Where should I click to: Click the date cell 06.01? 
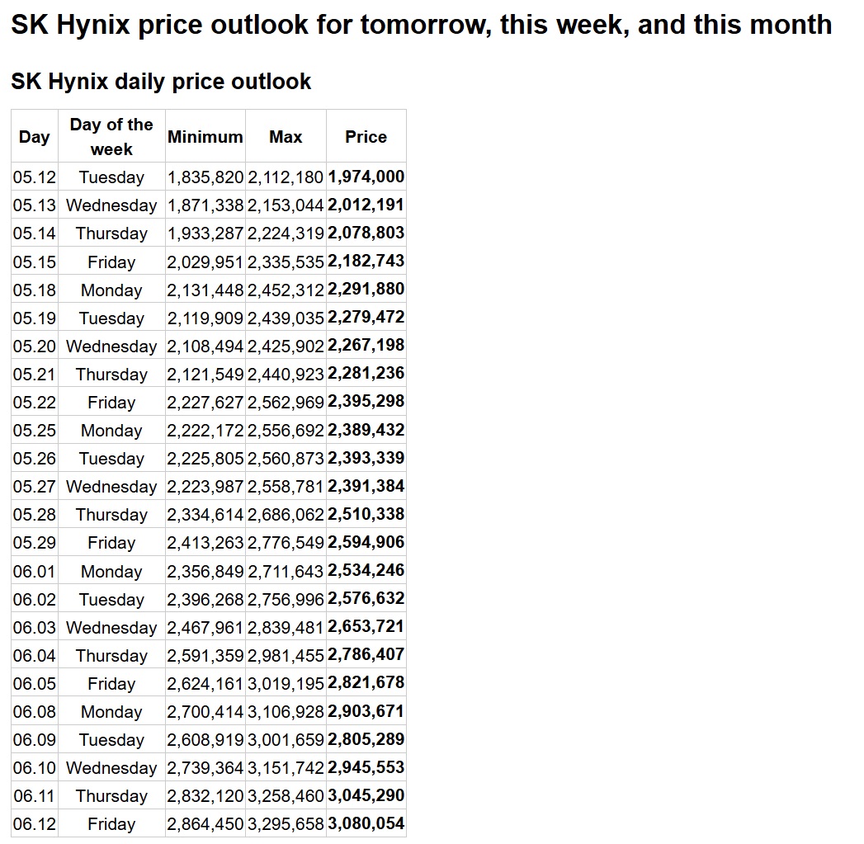tap(34, 571)
